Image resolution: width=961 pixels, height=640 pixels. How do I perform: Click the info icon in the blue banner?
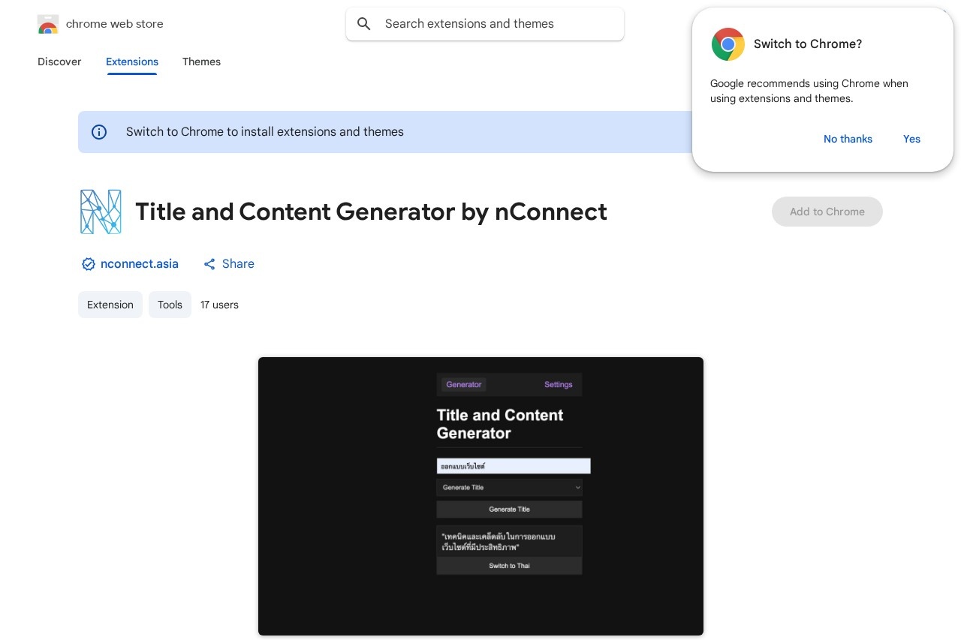point(99,132)
